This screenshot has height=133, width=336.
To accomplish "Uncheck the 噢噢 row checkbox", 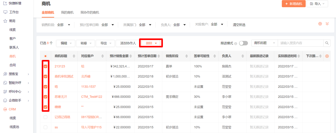I will click(46, 107).
